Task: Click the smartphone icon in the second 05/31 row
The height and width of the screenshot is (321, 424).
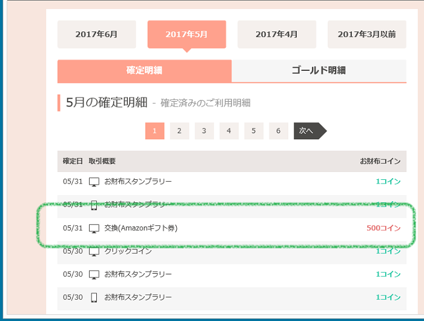Action: [x=94, y=205]
